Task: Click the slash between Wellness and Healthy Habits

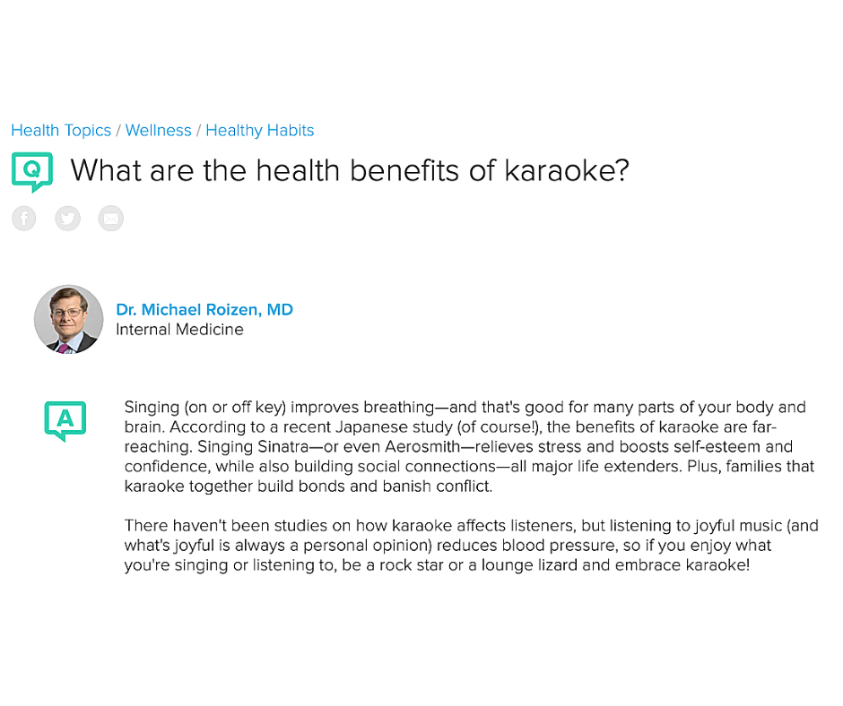Action: click(198, 131)
